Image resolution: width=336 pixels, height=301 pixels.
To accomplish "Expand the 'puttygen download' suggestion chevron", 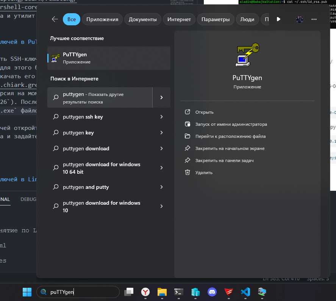I will [x=162, y=149].
